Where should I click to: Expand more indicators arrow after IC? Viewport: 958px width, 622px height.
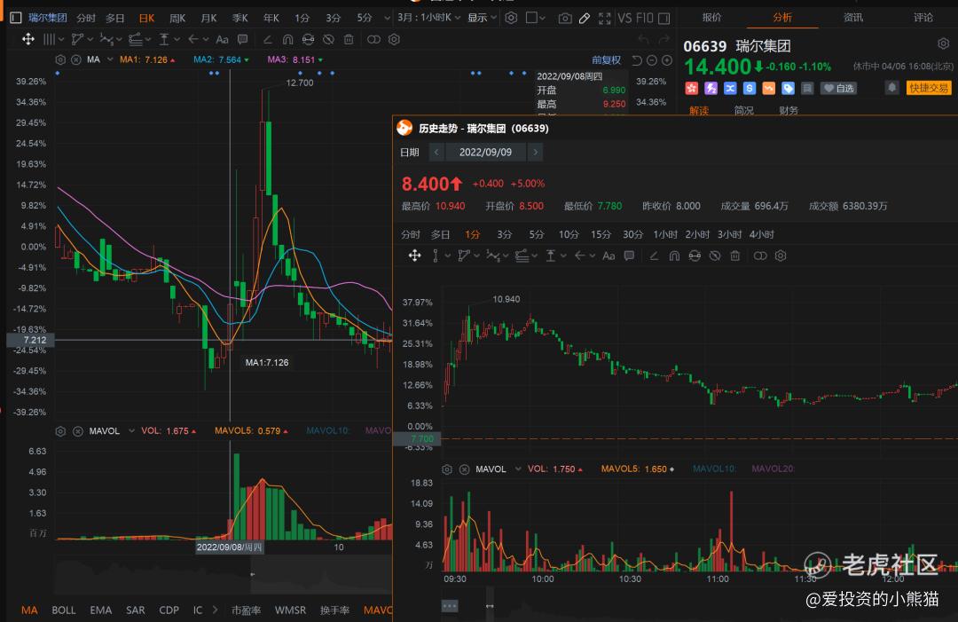pyautogui.click(x=215, y=610)
